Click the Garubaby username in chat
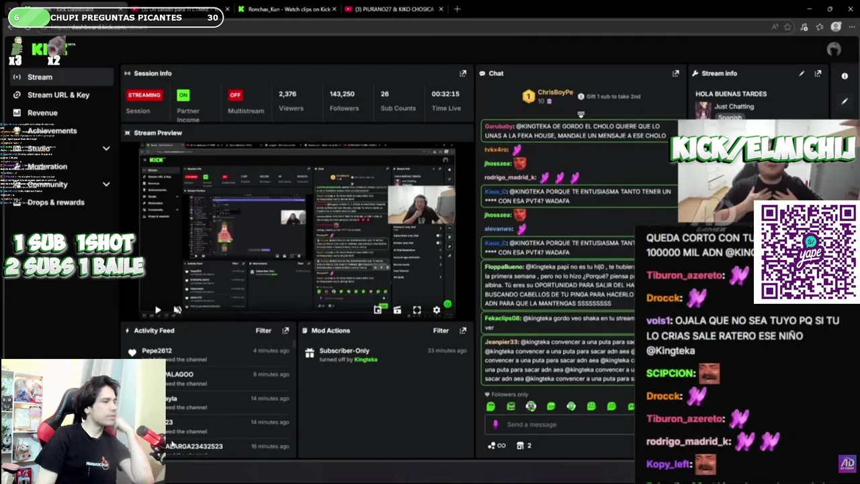The image size is (860, 484). [x=499, y=126]
